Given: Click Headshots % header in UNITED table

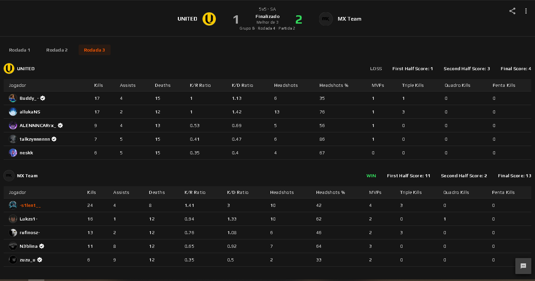Looking at the screenshot, I should click(x=334, y=85).
